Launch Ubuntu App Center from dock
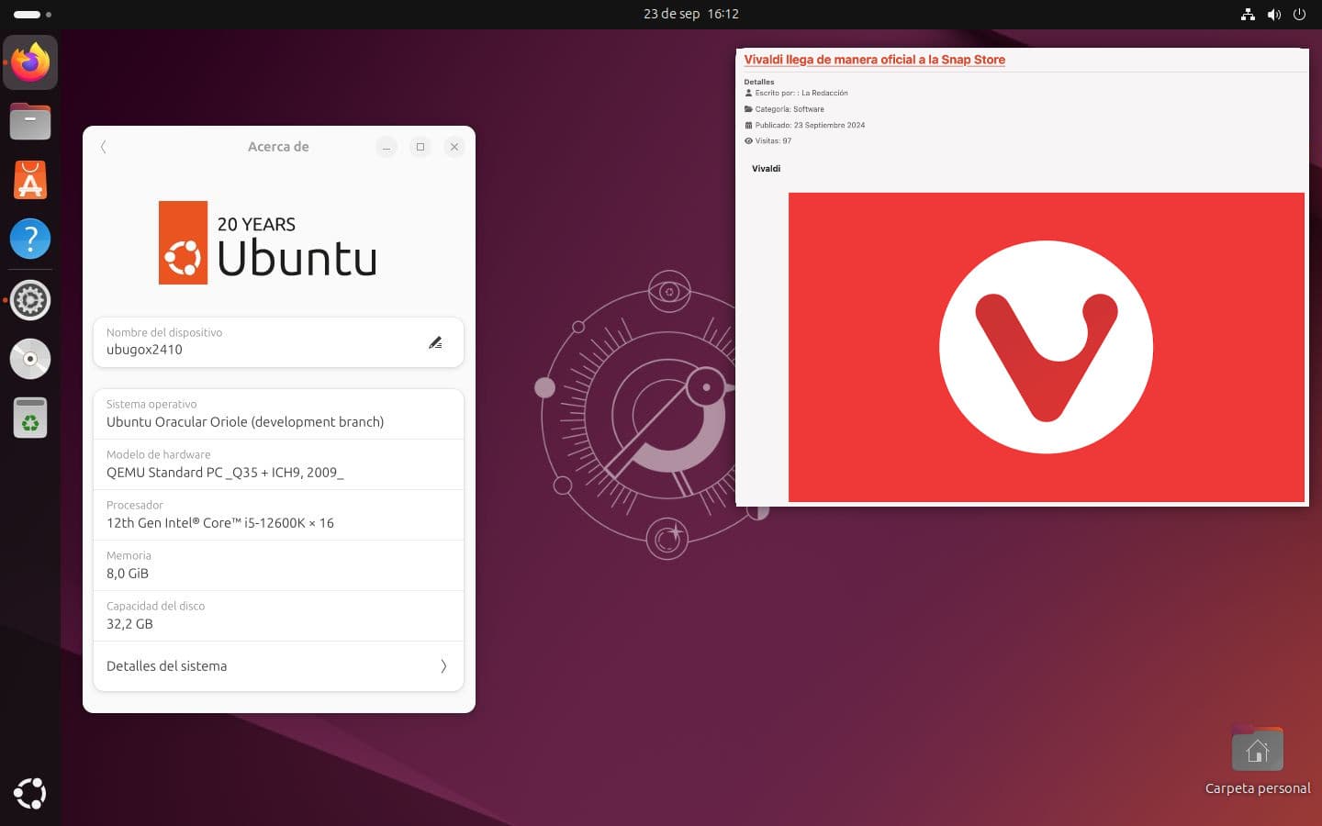Screen dimensions: 1322x826 30,180
